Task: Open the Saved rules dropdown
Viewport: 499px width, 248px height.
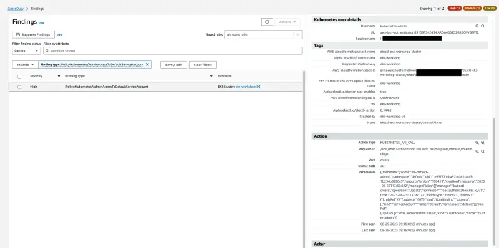Action: click(x=263, y=34)
